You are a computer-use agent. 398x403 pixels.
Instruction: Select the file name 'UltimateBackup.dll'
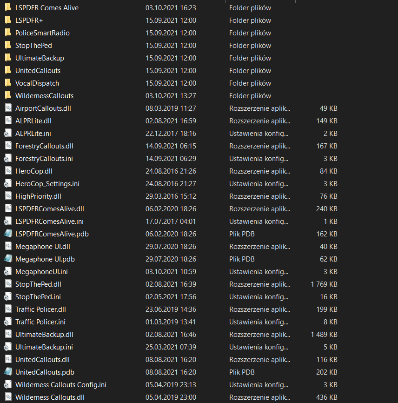(x=44, y=335)
